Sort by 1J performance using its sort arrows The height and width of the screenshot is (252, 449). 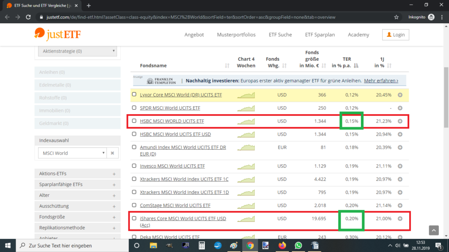(x=389, y=66)
